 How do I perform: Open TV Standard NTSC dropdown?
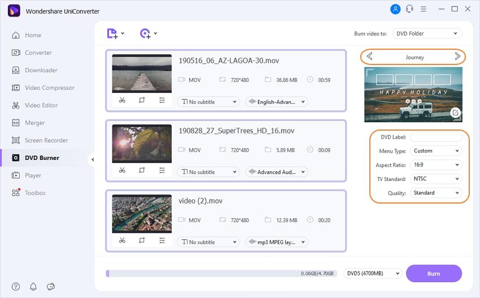[436, 179]
